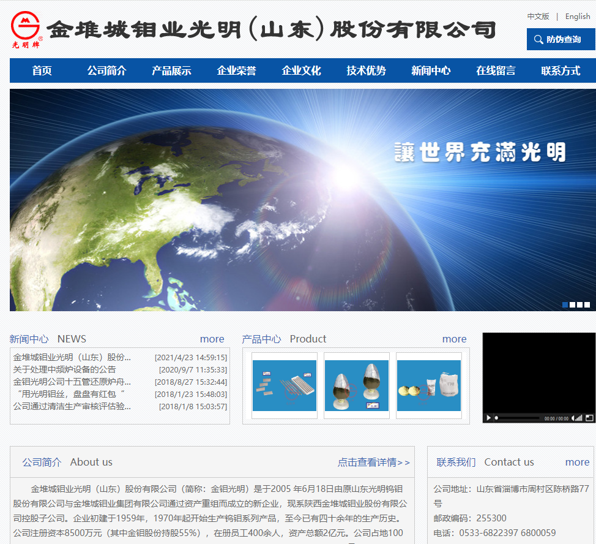Open news 公司通过清洁生产审核评估验...
The height and width of the screenshot is (544, 596).
pos(72,406)
